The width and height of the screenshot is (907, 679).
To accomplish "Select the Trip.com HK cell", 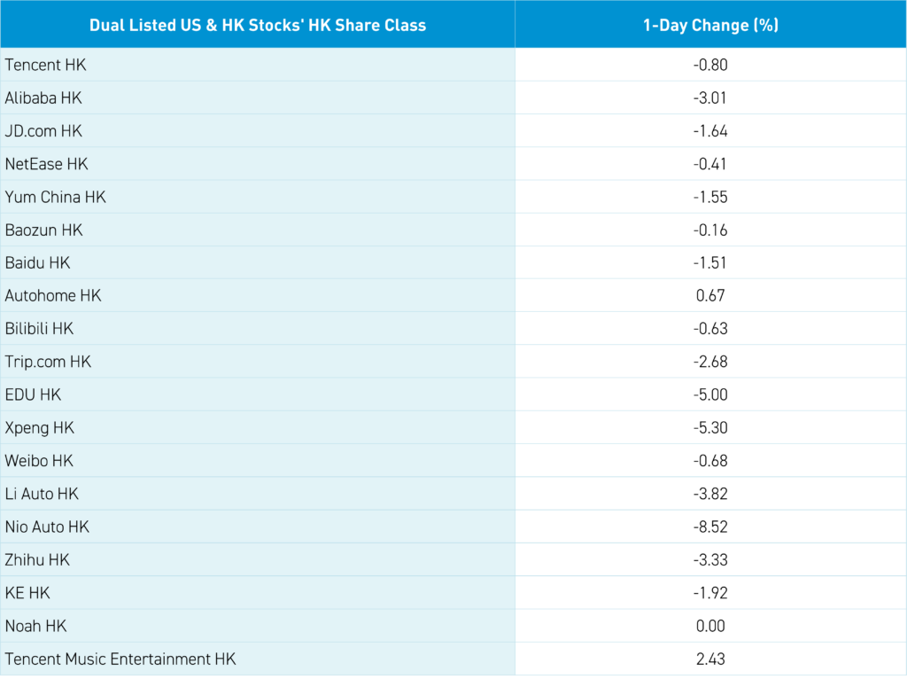I will pos(49,362).
